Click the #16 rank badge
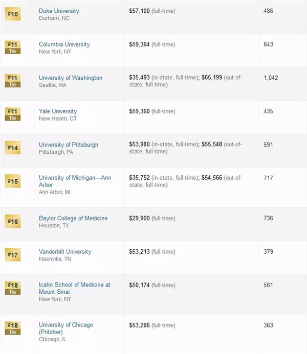The image size is (307, 354). click(x=13, y=221)
